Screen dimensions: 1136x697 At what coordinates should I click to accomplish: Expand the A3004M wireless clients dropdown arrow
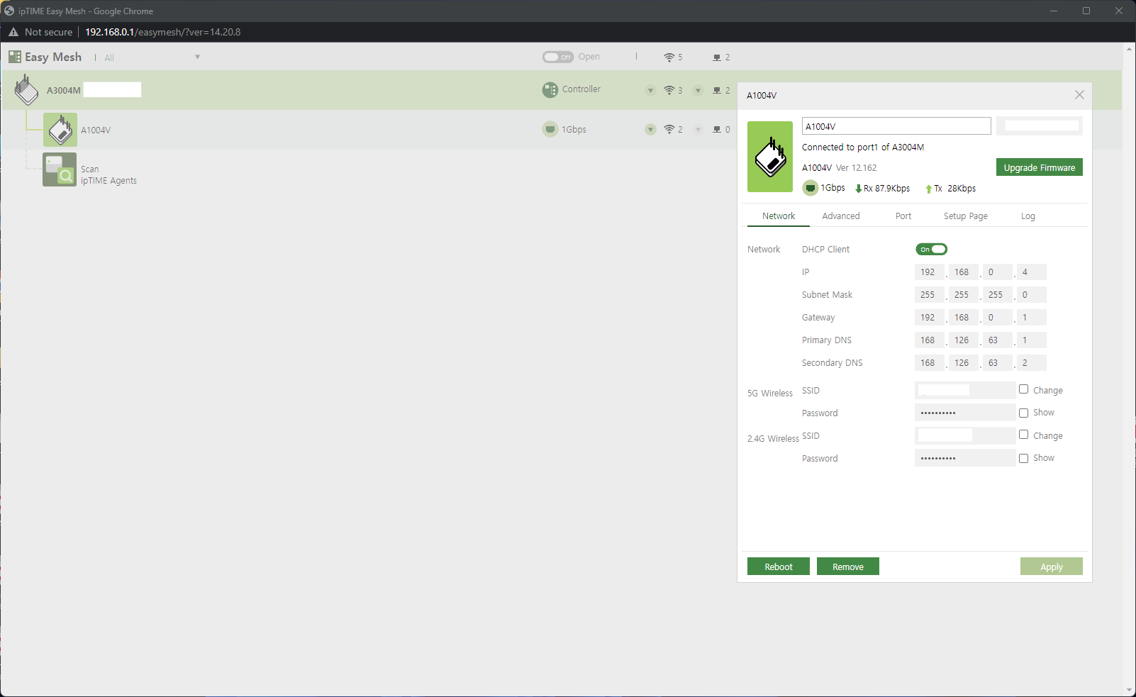pyautogui.click(x=650, y=90)
